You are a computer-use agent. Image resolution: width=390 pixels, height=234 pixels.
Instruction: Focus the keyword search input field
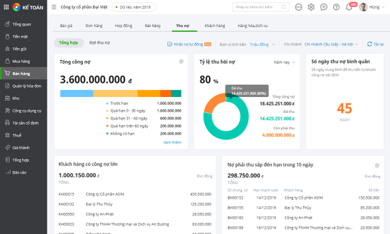(258, 7)
